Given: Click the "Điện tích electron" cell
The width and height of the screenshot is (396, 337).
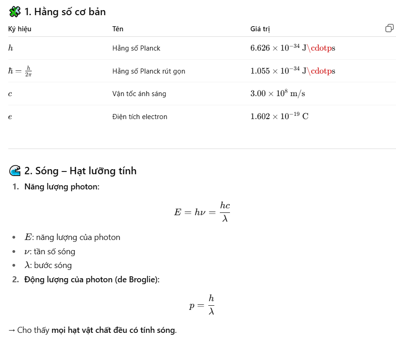Looking at the screenshot, I should (139, 117).
